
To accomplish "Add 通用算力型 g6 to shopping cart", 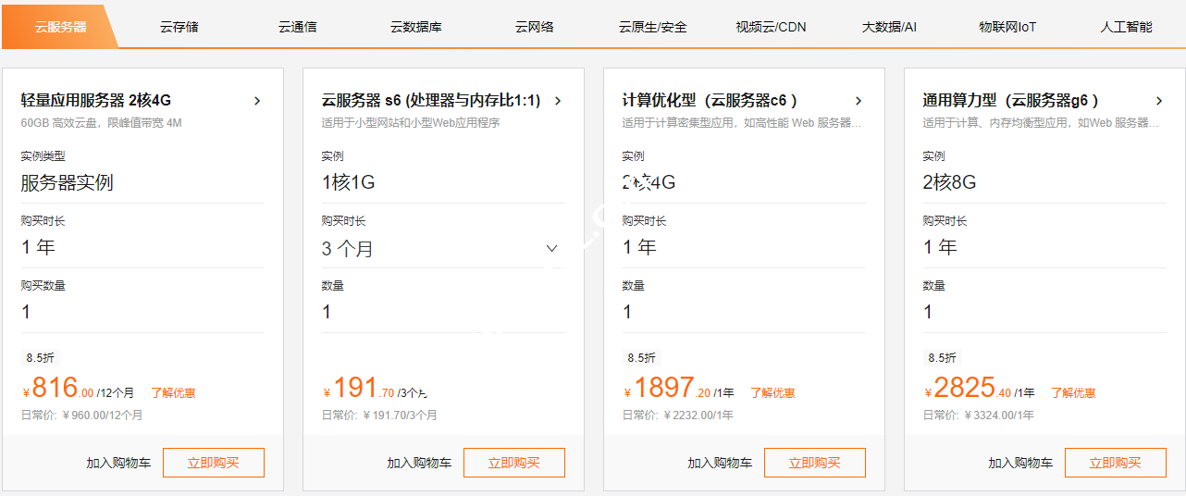I will coord(1020,463).
